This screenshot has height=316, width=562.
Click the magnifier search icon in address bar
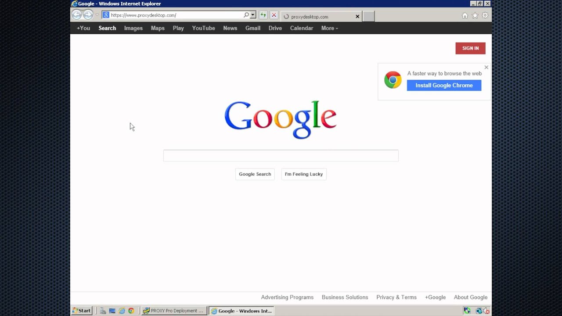click(246, 15)
